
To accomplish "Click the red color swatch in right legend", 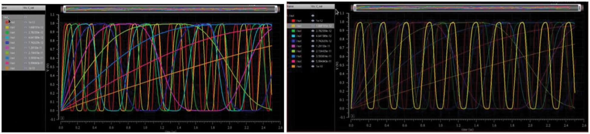I will 293,21.
